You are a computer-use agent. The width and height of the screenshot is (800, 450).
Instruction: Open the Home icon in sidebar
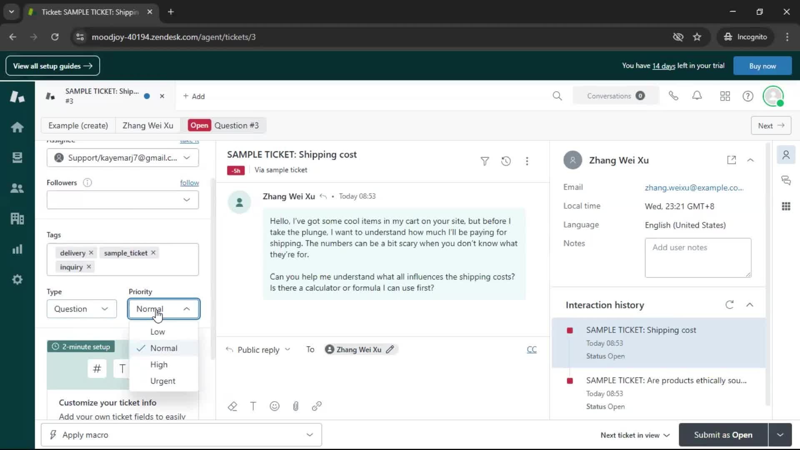point(17,127)
